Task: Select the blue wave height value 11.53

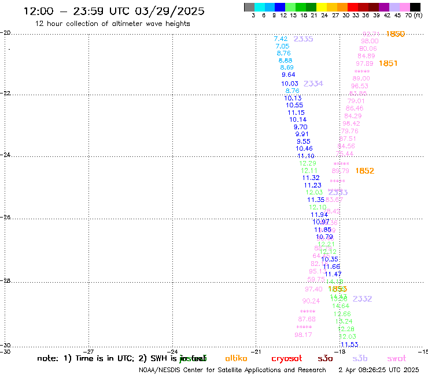Action: (350, 344)
